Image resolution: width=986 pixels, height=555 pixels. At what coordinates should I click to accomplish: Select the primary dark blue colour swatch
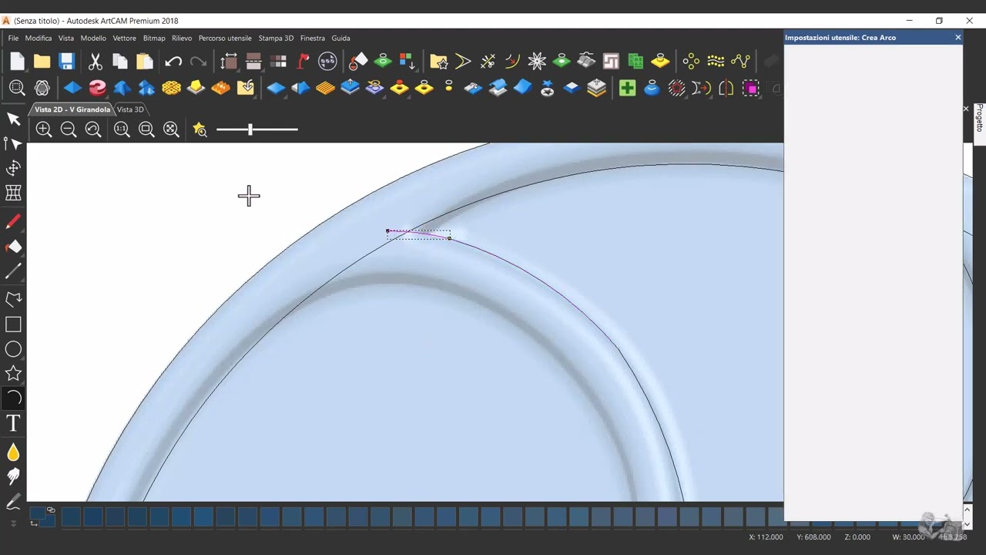[38, 514]
